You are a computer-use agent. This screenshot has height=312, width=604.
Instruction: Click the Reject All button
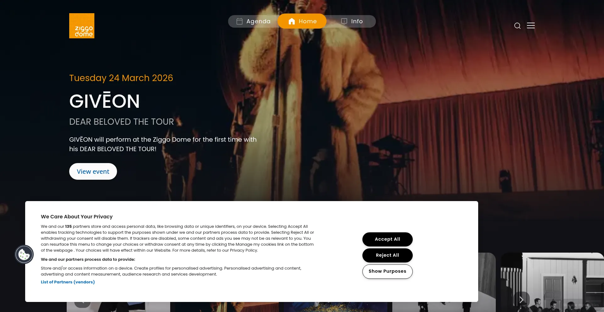(388, 255)
